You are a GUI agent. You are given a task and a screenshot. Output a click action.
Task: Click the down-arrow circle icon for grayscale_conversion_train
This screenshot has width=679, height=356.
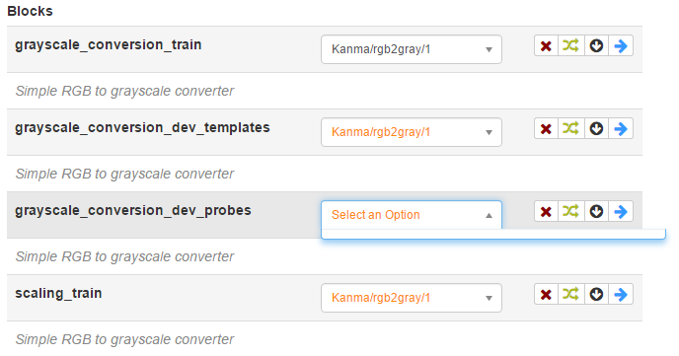pyautogui.click(x=596, y=45)
